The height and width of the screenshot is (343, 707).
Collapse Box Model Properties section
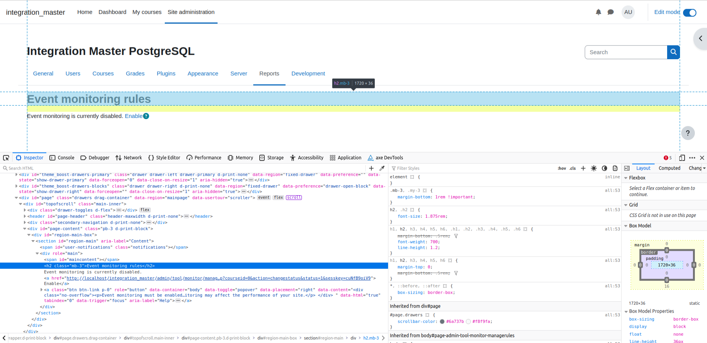pyautogui.click(x=626, y=312)
